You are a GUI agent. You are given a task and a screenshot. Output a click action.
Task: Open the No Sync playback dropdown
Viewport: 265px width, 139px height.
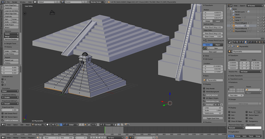115,137
